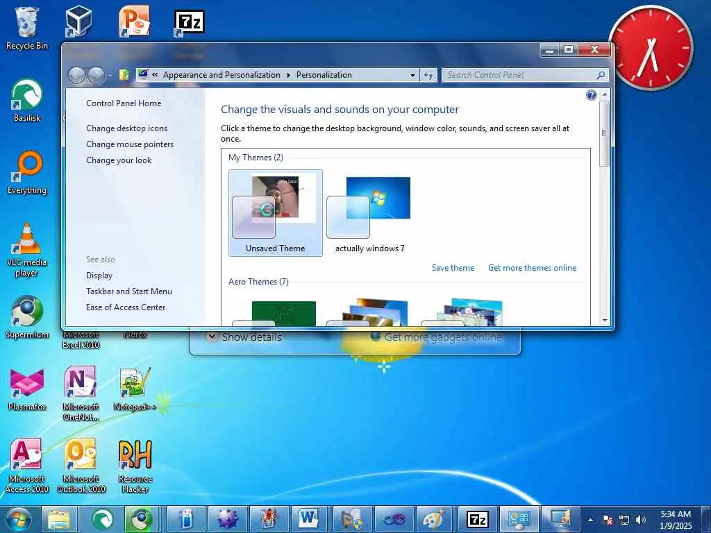
Task: Open the recent pages dropdown arrow
Action: tap(110, 75)
